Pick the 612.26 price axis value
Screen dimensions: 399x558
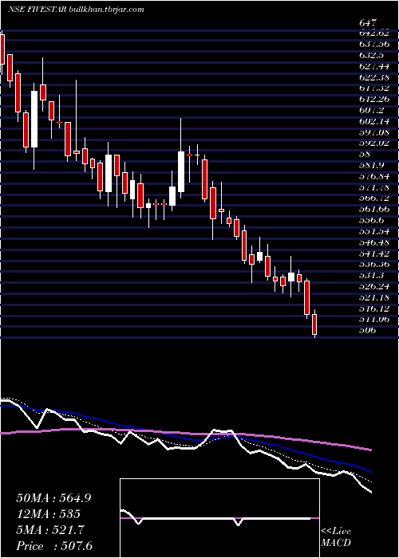374,100
